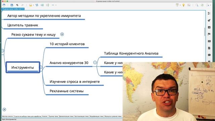This screenshot has height=121, width=215.
Task: Click the slide-based presentation icon
Action: 189,5
